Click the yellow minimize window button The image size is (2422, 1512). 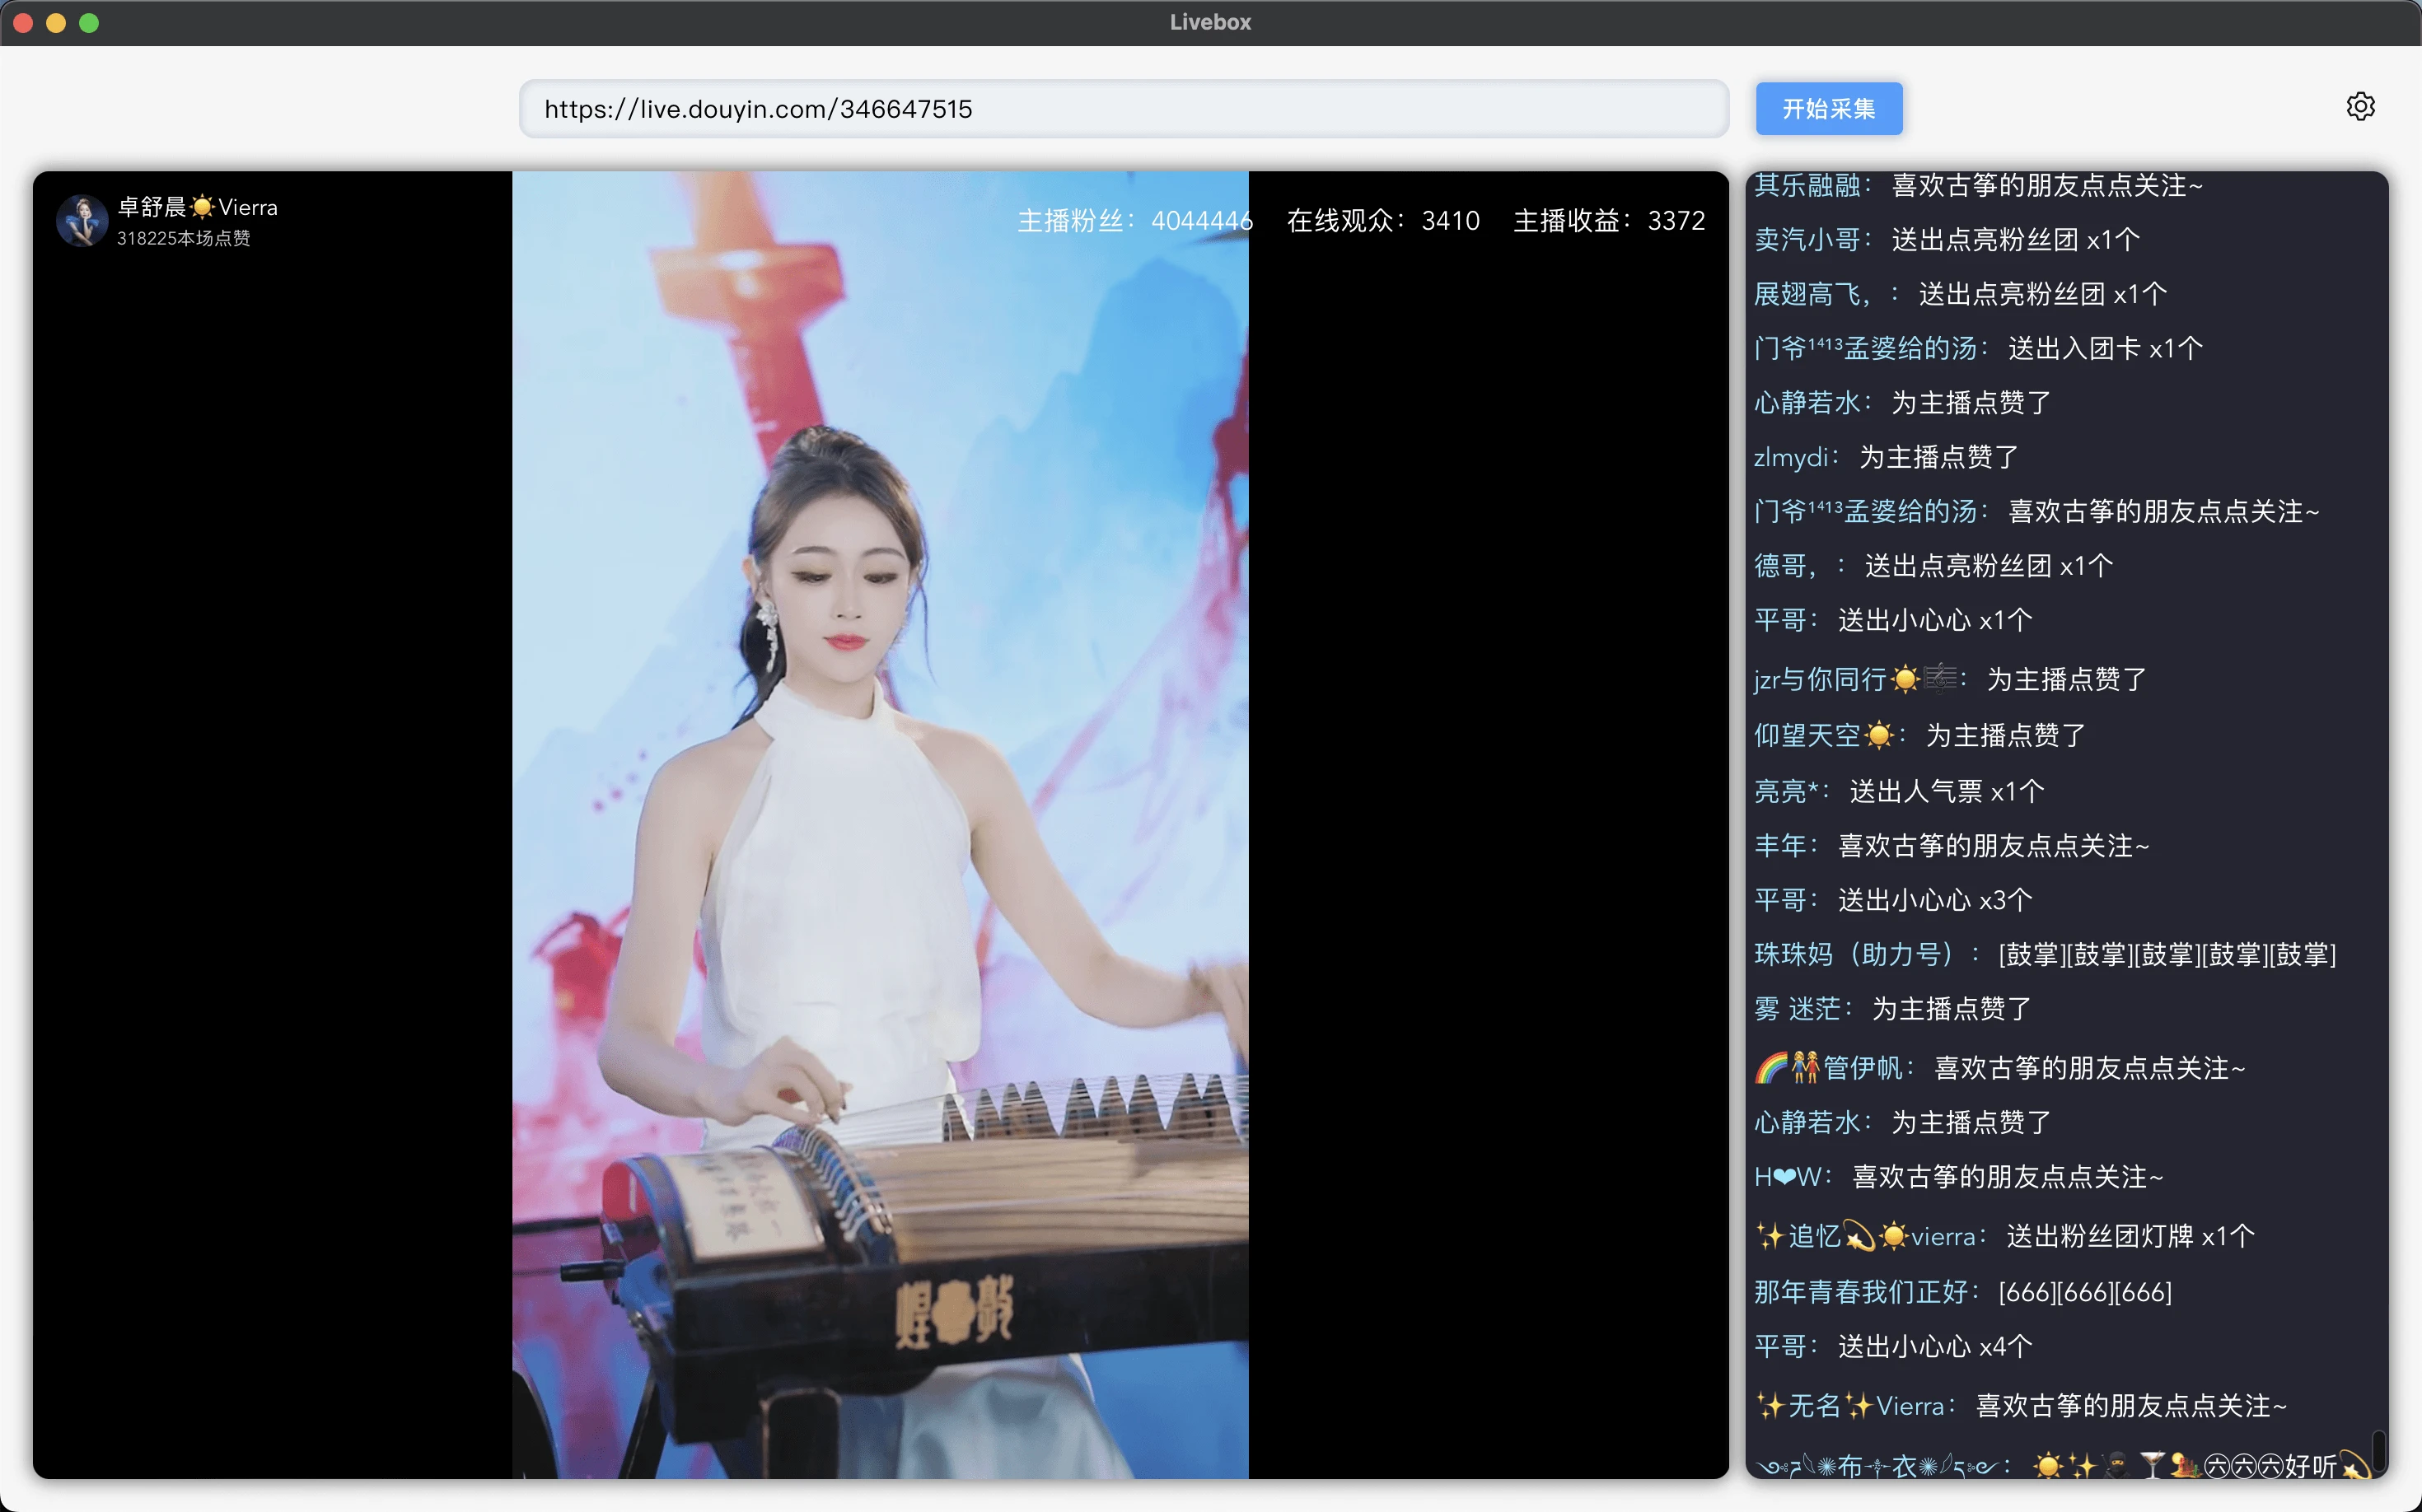56,22
